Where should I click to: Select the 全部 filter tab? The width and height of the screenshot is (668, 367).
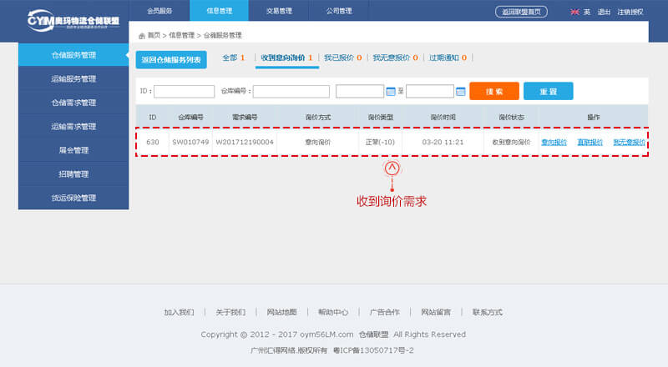[233, 58]
